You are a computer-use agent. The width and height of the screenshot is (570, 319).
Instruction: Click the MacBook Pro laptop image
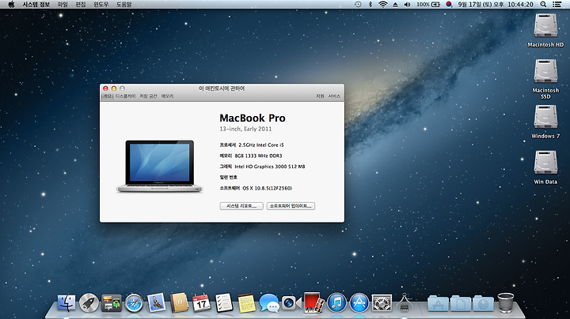tap(159, 166)
